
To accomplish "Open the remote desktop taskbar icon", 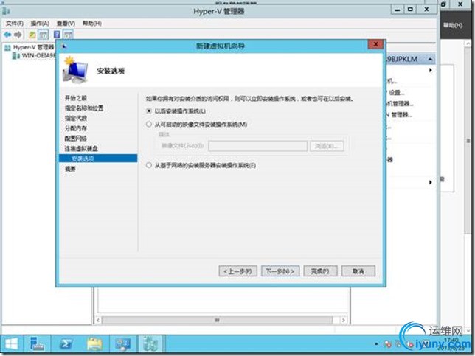I will pos(122,344).
